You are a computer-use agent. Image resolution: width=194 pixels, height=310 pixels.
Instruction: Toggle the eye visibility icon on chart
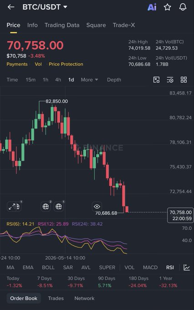97,207
